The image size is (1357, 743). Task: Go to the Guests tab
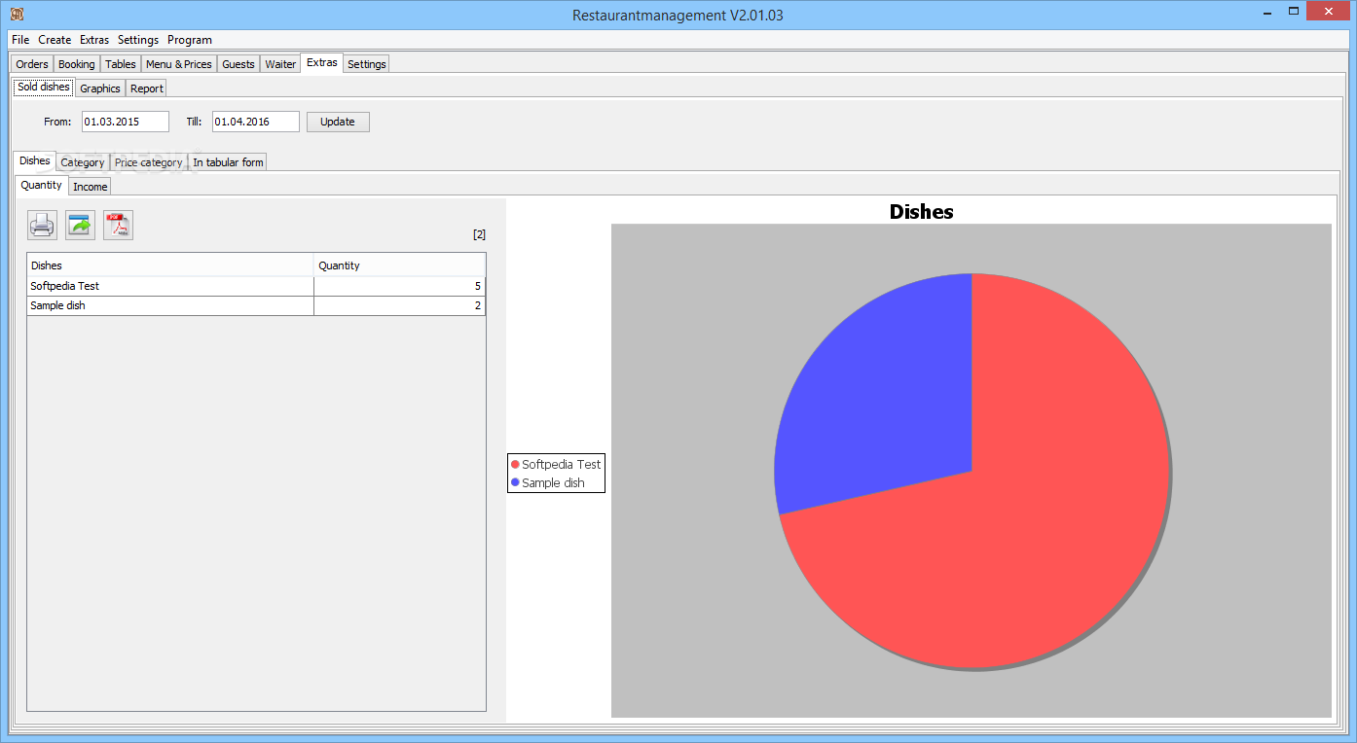[238, 64]
